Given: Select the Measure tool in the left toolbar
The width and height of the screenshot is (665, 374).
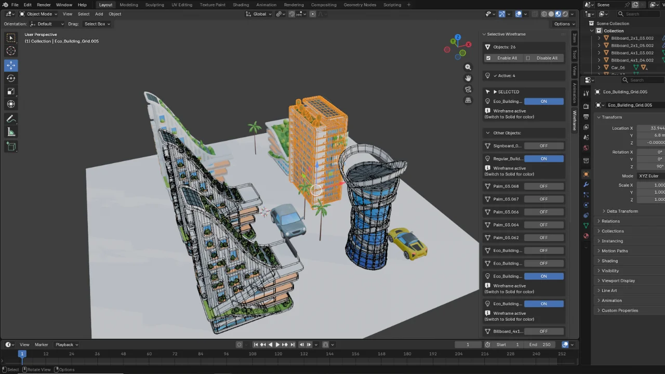Looking at the screenshot, I should coord(10,131).
